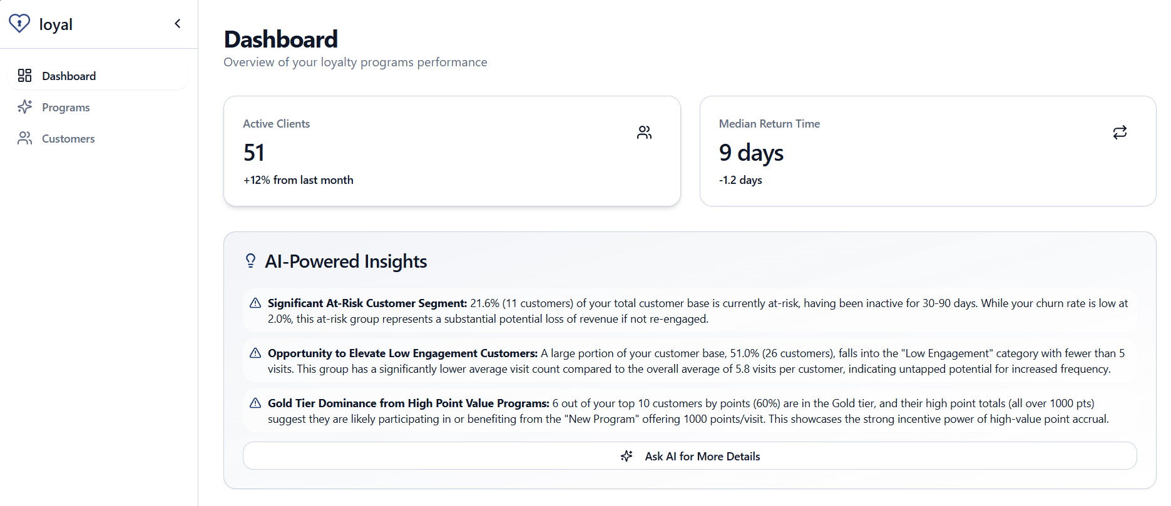Screen dimensions: 1171x506
Task: Click the AI-Powered Insights lightbulb icon
Action: [250, 261]
